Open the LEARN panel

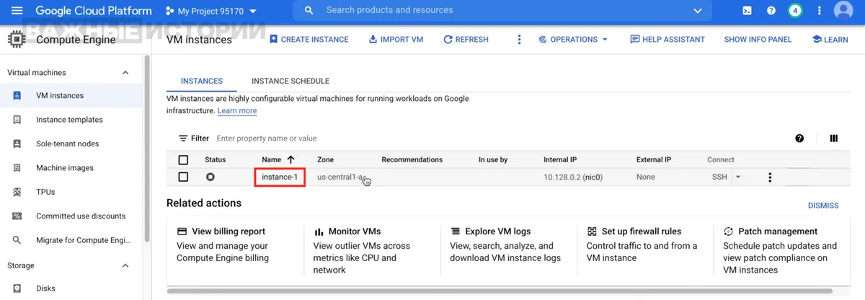[x=830, y=40]
